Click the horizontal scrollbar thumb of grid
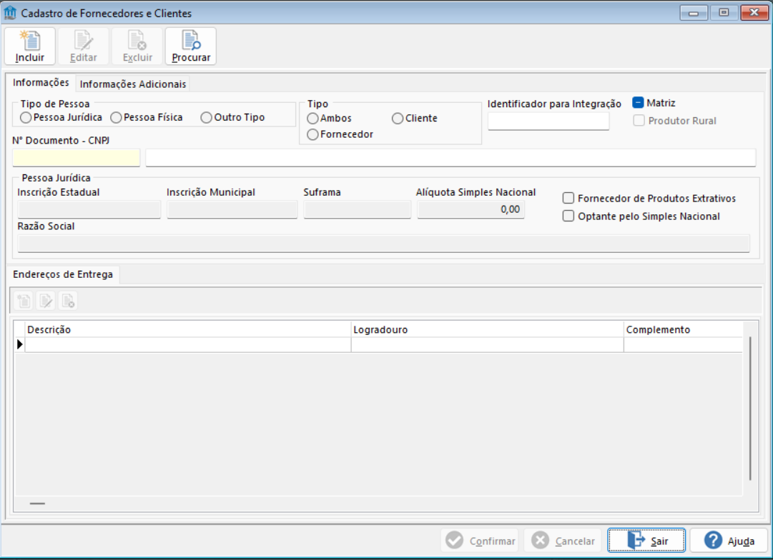 (x=37, y=504)
